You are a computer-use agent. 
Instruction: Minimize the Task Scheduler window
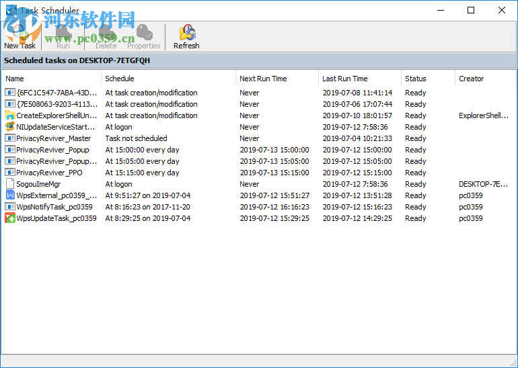441,10
